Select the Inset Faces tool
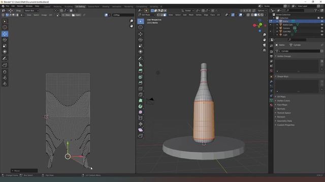Viewport: 325px width, 182px height. point(141,77)
